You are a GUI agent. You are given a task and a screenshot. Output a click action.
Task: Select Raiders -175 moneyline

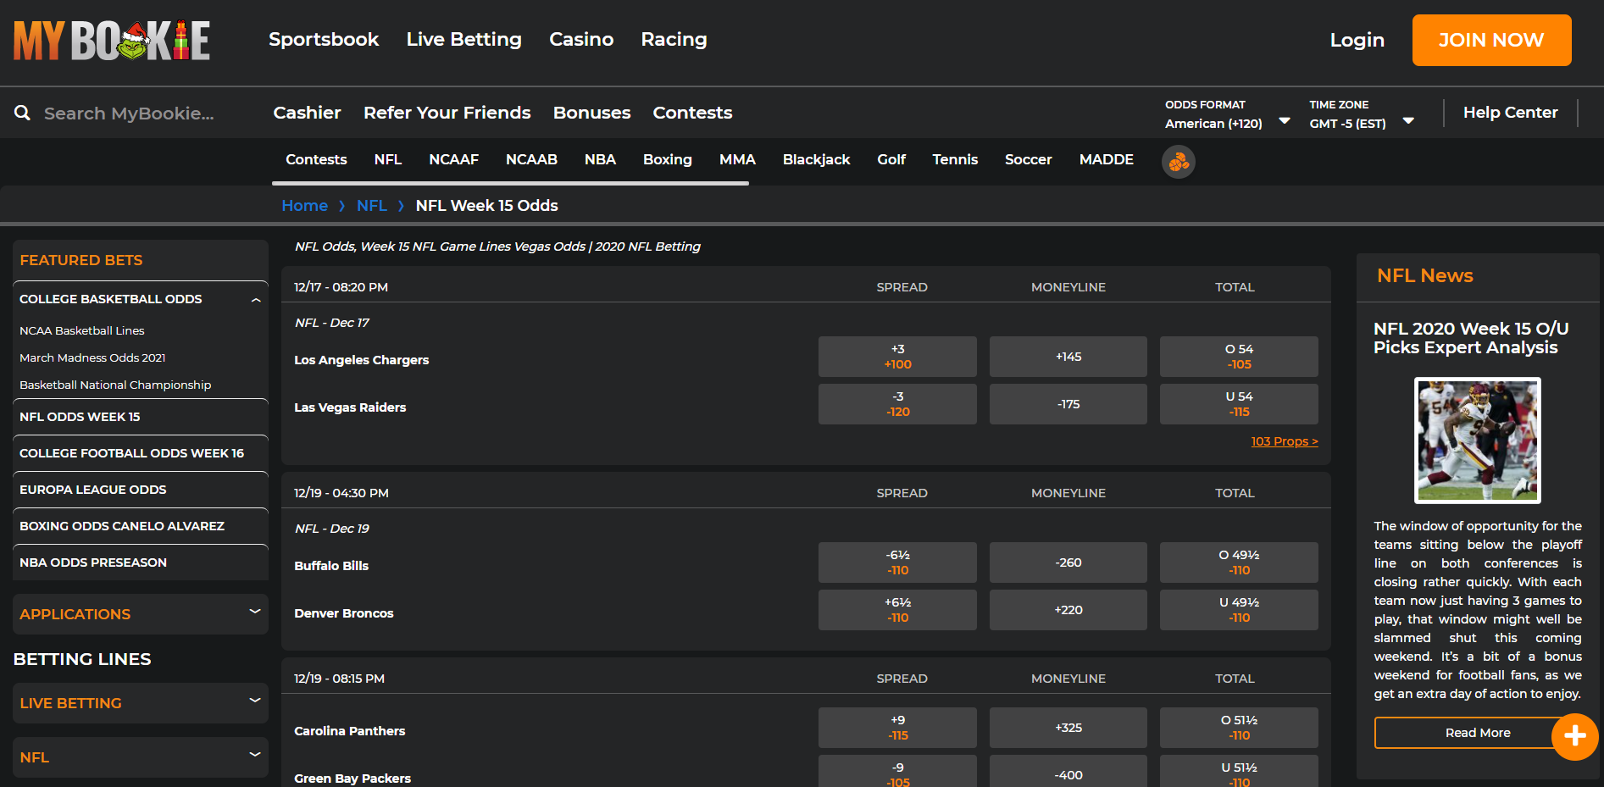point(1068,404)
